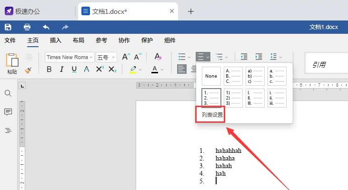Screen dimensions: 348x190
Task: Open the Times New Roman font dropdown
Action: (x=70, y=57)
